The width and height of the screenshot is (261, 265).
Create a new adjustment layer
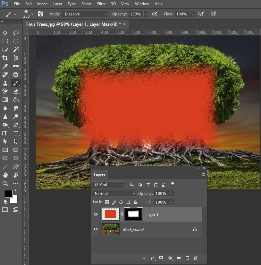(170, 258)
